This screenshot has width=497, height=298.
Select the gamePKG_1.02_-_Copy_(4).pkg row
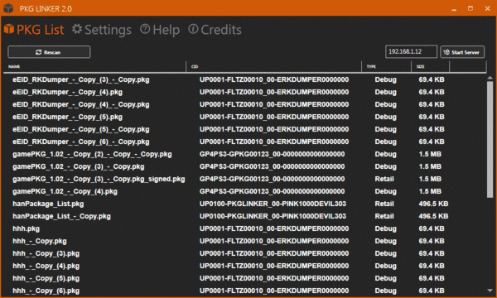(x=244, y=191)
